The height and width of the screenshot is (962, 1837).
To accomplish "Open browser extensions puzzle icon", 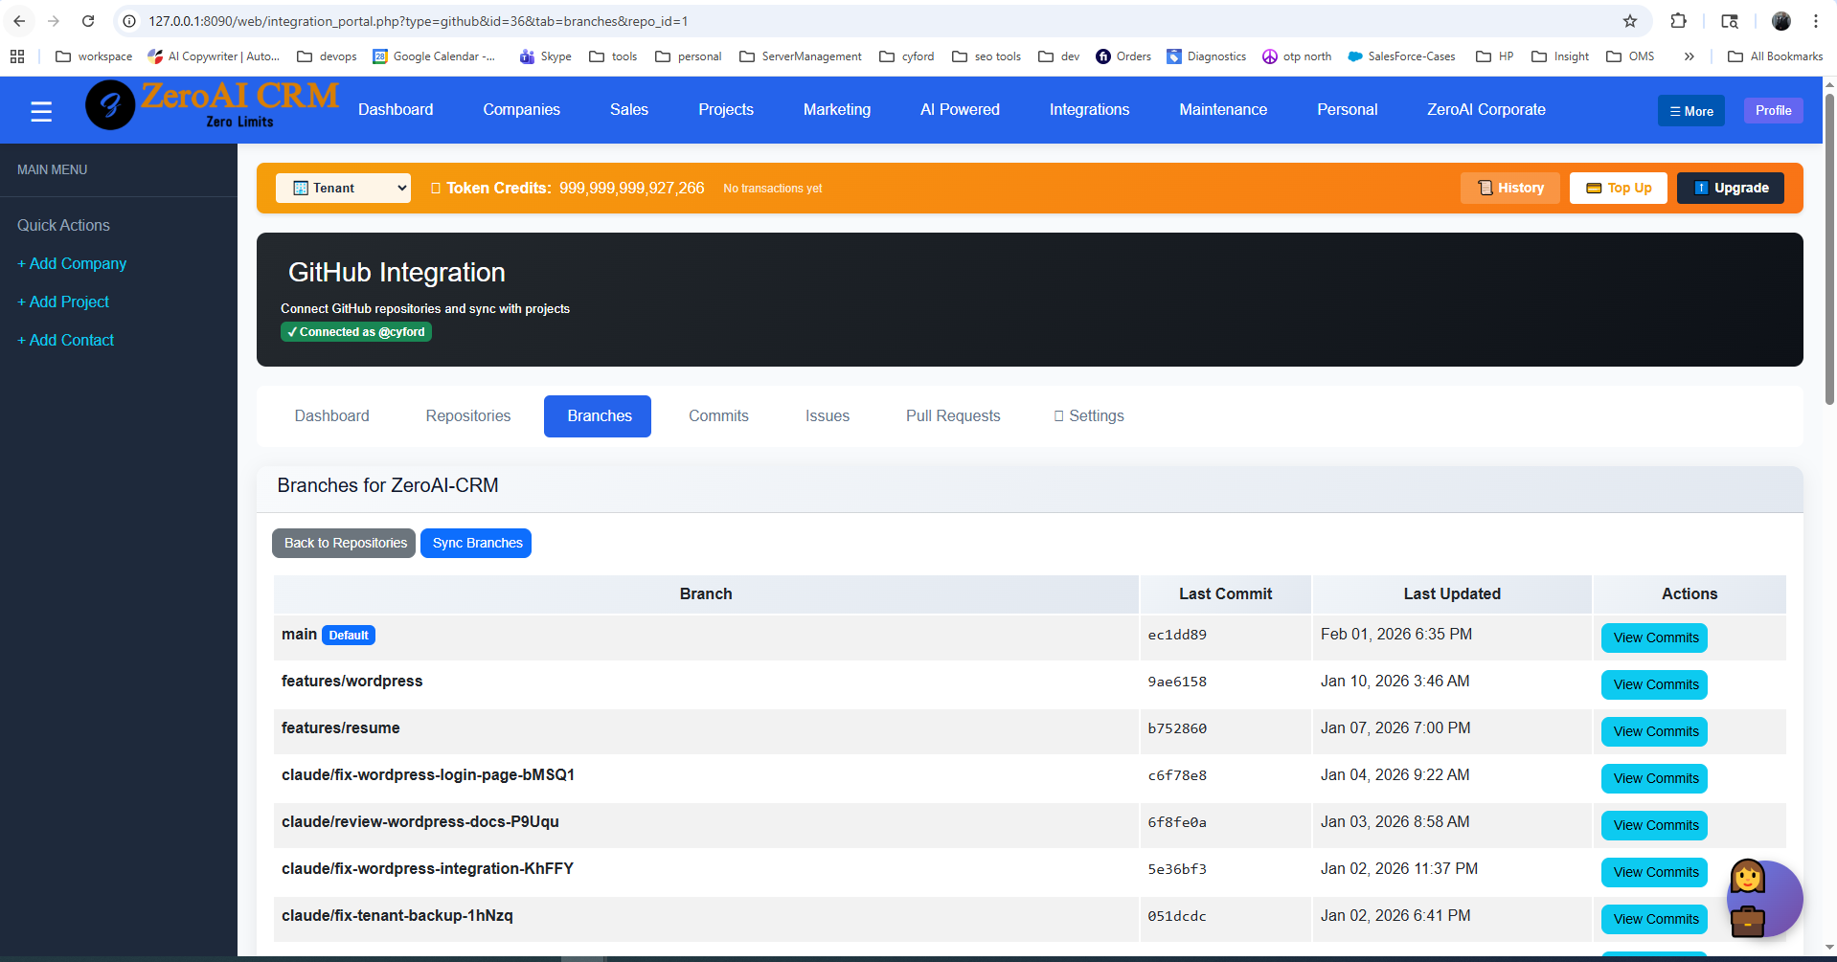I will coord(1678,21).
